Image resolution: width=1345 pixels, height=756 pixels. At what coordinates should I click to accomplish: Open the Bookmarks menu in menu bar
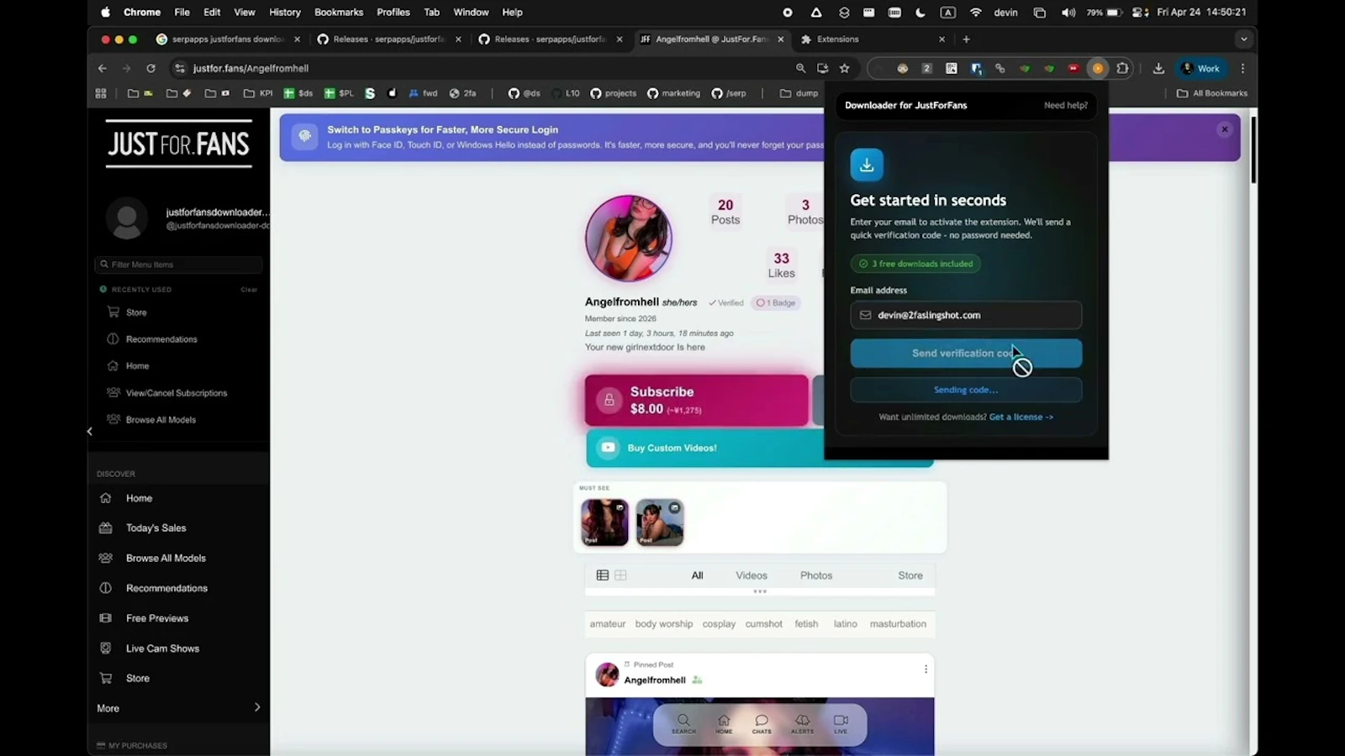[x=339, y=13]
